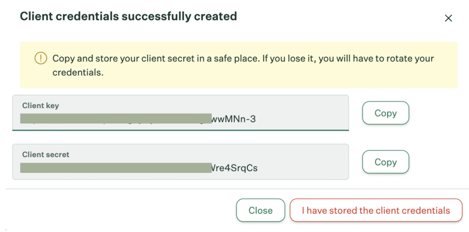Click the redacted portion of the client secret

tap(115, 168)
